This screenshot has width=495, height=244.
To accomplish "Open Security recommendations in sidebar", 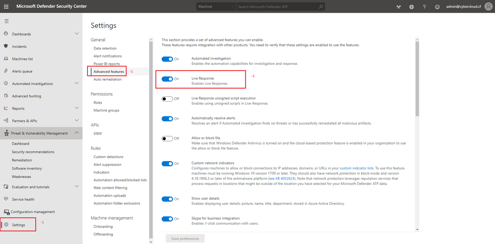I will tap(33, 152).
